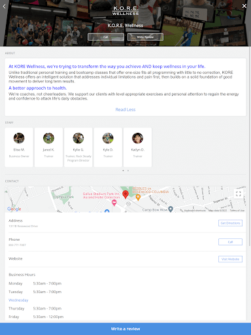Tap the Write Review button in the header
The height and width of the screenshot is (335, 251).
(x=145, y=37)
